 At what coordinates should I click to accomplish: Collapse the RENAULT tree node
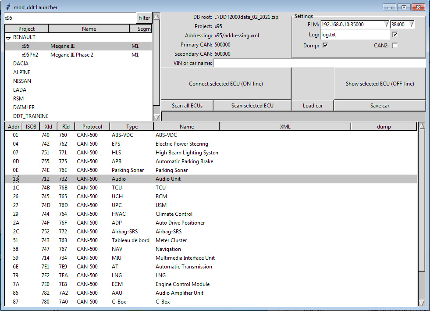8,38
